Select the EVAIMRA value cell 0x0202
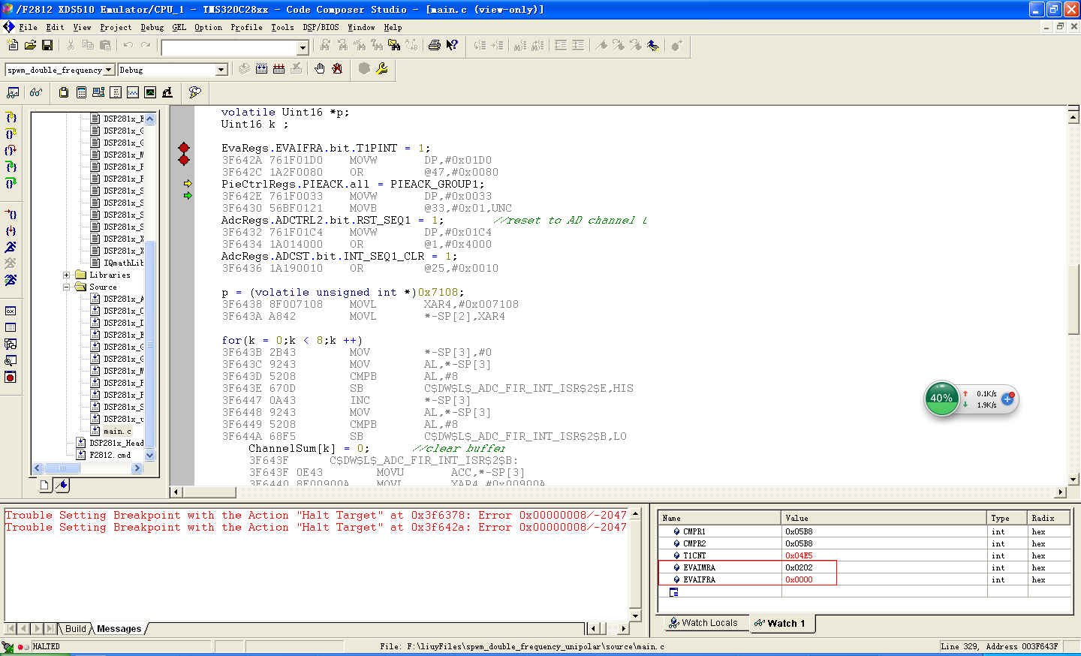This screenshot has height=656, width=1081. tap(799, 567)
